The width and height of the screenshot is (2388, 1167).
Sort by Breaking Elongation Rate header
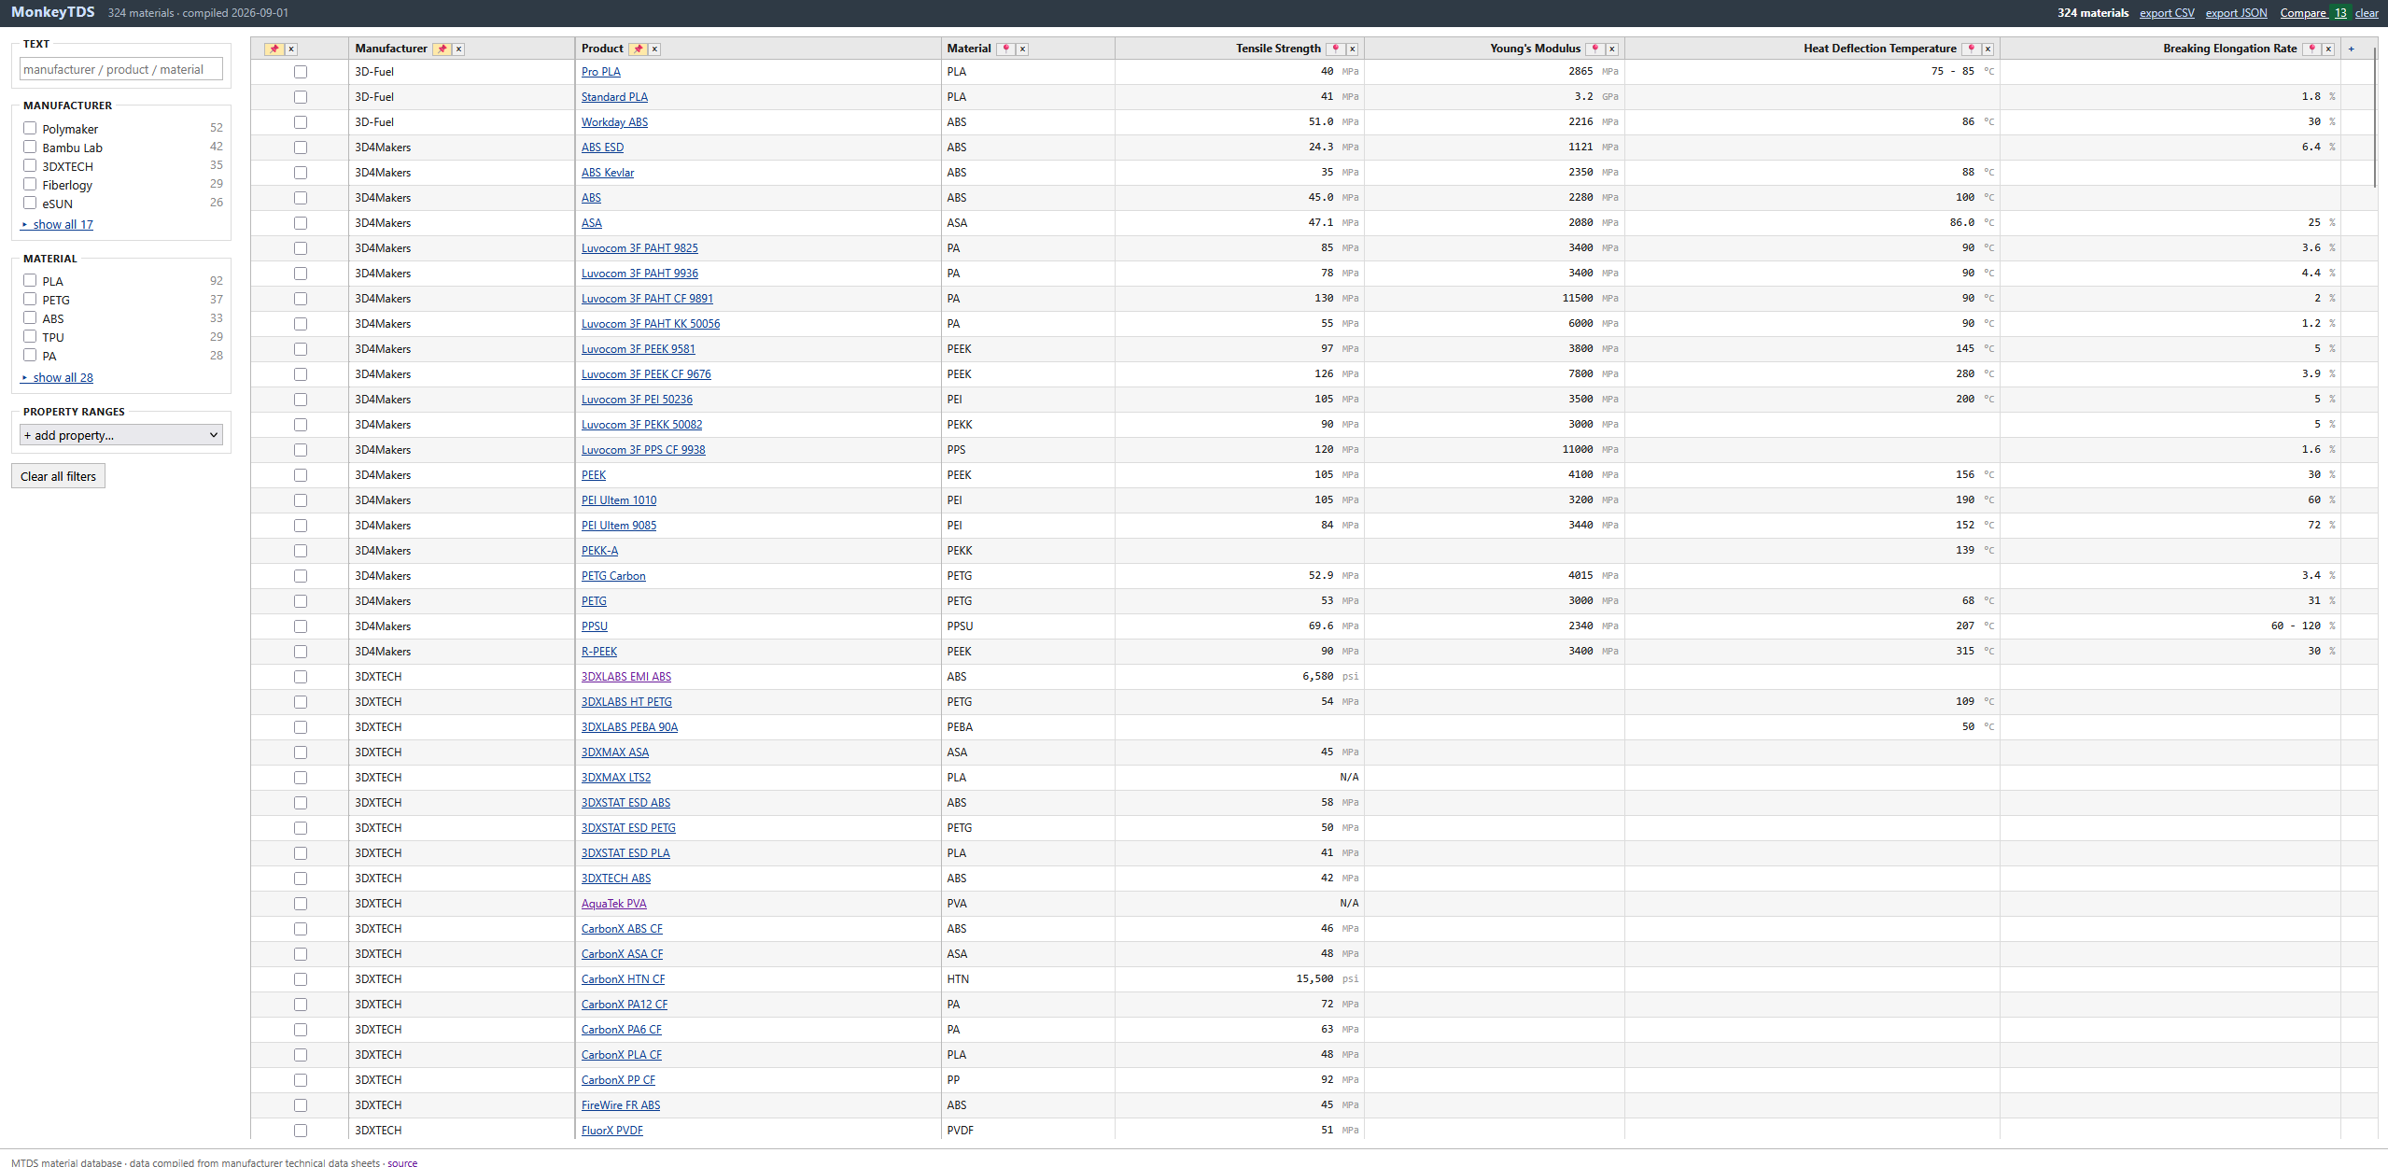click(2229, 49)
